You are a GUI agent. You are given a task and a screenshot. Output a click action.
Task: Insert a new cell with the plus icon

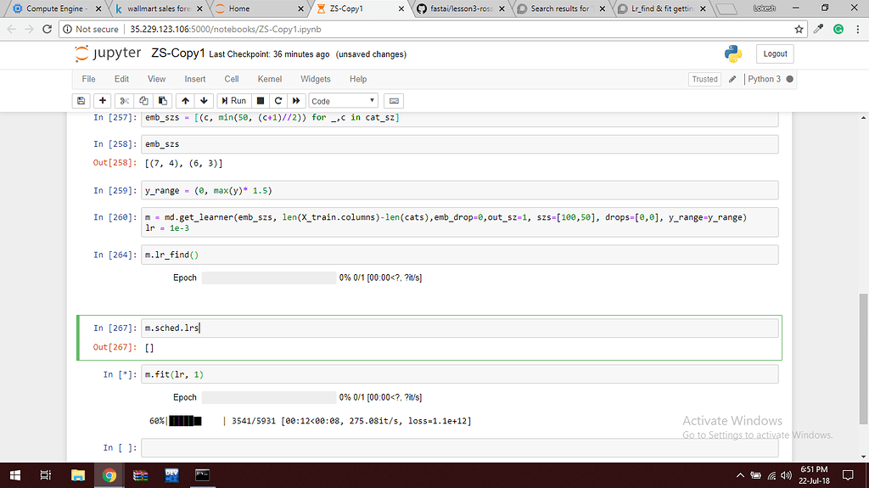103,100
